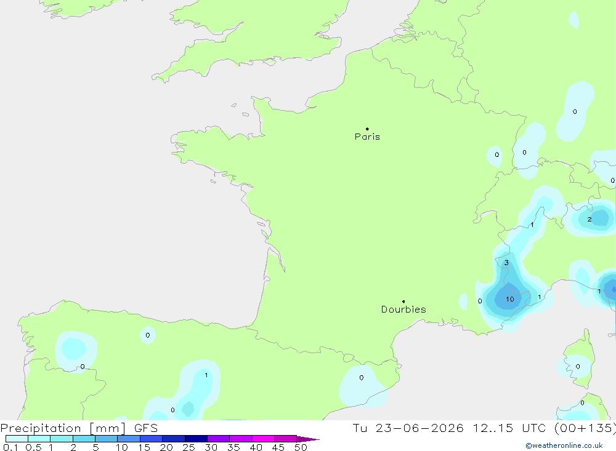The width and height of the screenshot is (616, 451).
Task: Click the '25' legend scale label
Action: (x=188, y=447)
